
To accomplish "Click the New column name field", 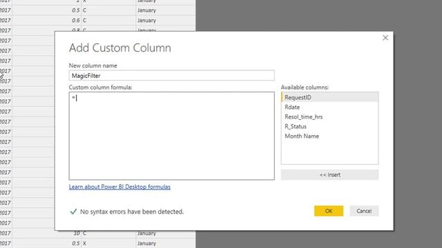I will 171,75.
